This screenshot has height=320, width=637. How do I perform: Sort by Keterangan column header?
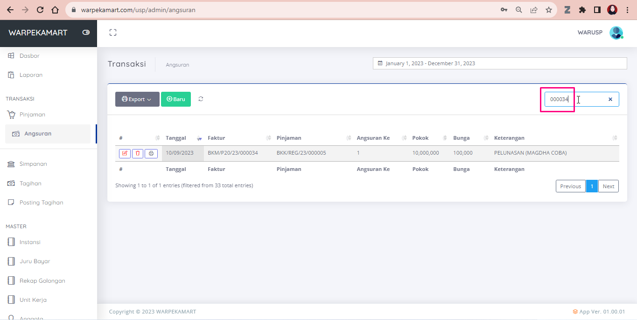pyautogui.click(x=555, y=138)
